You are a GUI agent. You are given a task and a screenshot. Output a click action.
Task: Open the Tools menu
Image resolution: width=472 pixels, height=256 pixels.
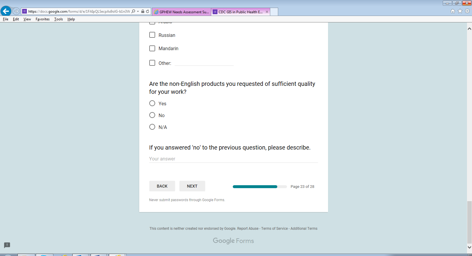pyautogui.click(x=58, y=19)
